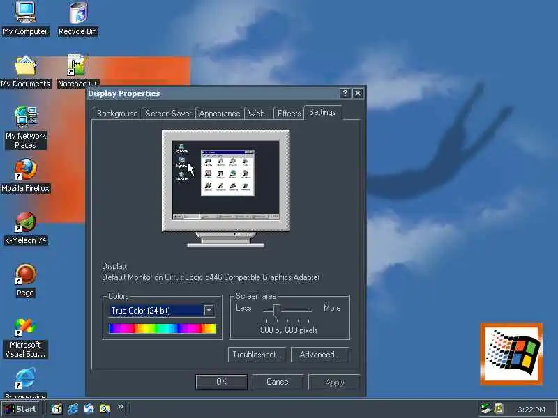The image size is (558, 418).
Task: Click the monitor preview image
Action: coord(226,188)
